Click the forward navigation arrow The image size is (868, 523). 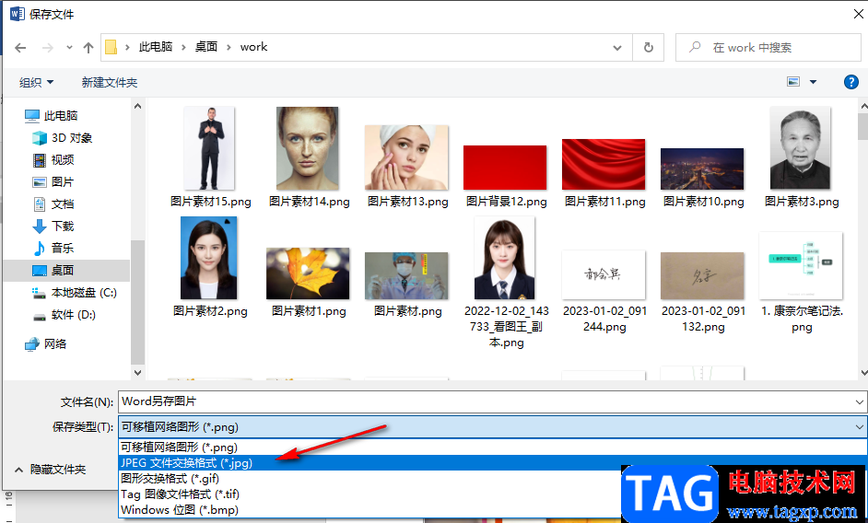click(48, 48)
